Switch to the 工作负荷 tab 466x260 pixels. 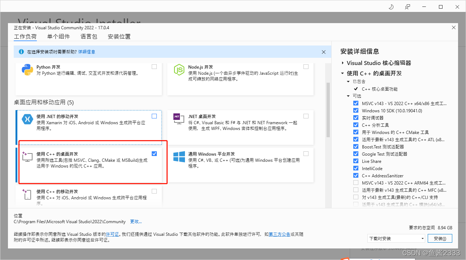pos(25,36)
